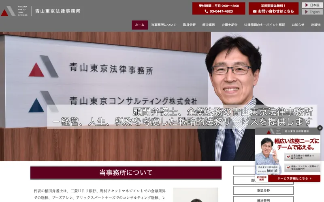Viewport: 324px width, 202px height.
Task: Switch language to English
Action: click(312, 12)
